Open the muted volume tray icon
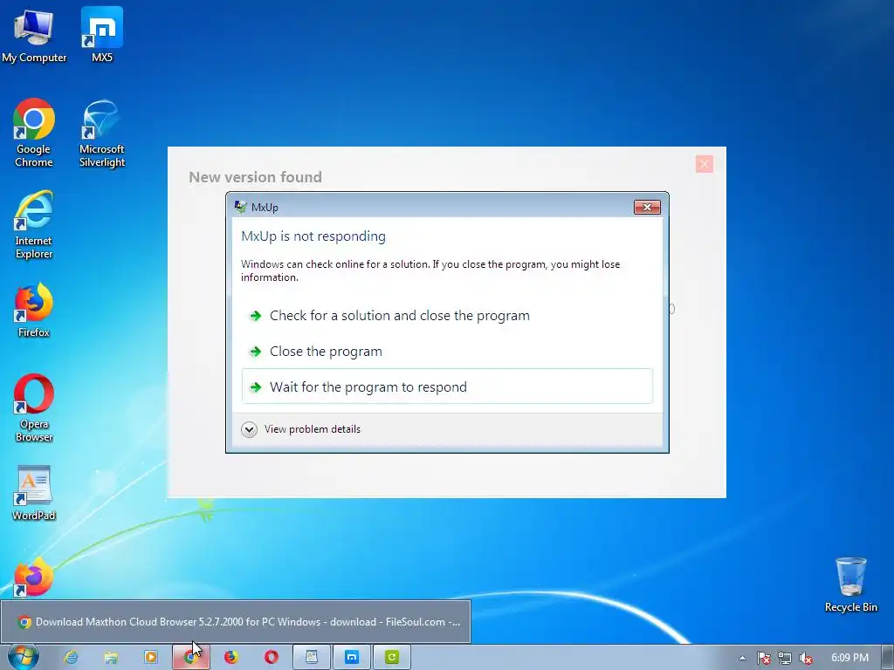The image size is (894, 670). click(806, 658)
